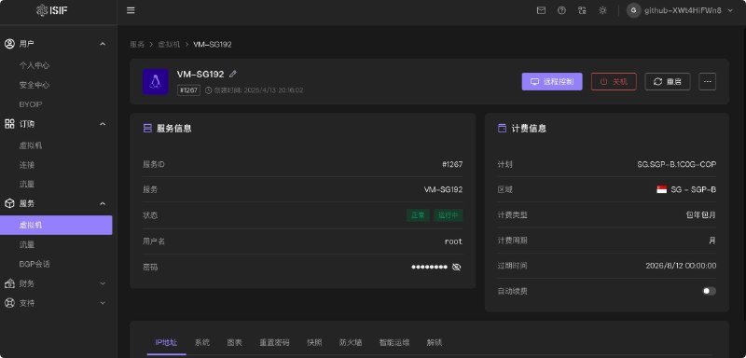The height and width of the screenshot is (358, 746).
Task: Switch to the IP地址 tab
Action: [167, 342]
